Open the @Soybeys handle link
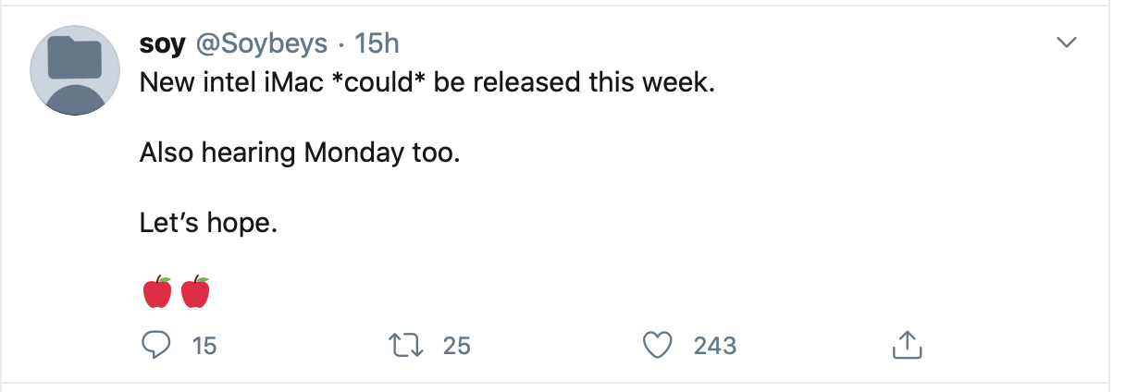 click(x=258, y=43)
